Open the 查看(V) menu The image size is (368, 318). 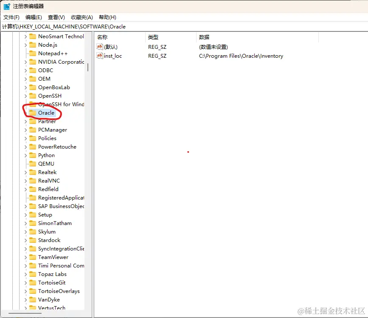(x=56, y=17)
